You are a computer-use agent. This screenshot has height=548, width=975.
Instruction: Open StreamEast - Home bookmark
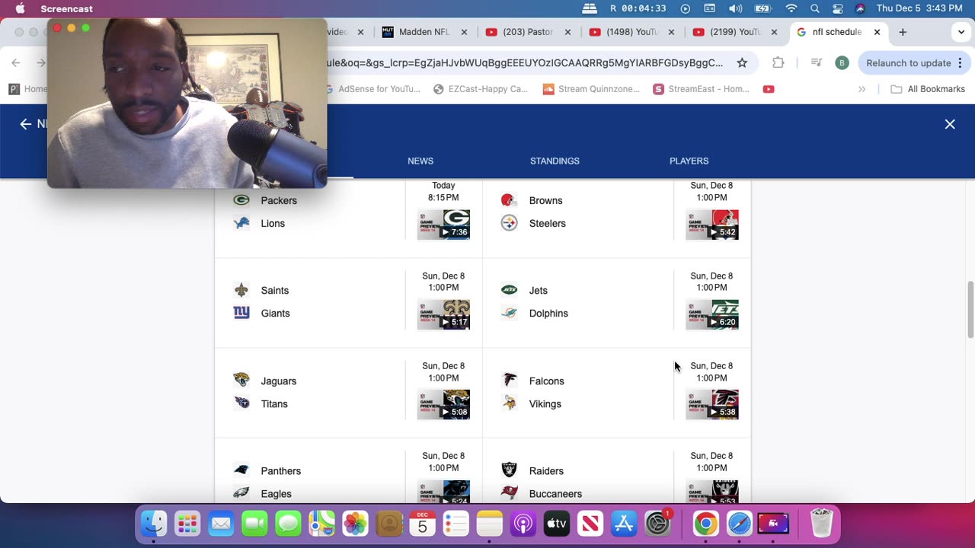point(702,89)
